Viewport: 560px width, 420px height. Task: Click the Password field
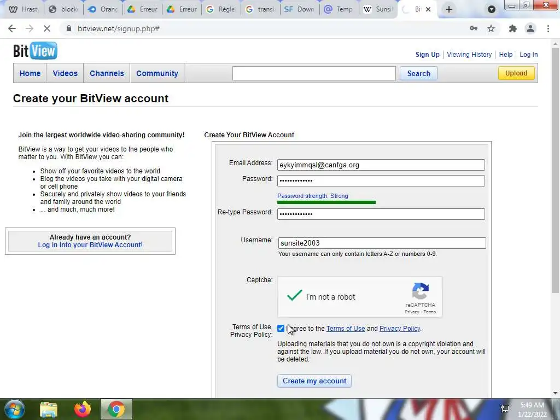coord(381,180)
